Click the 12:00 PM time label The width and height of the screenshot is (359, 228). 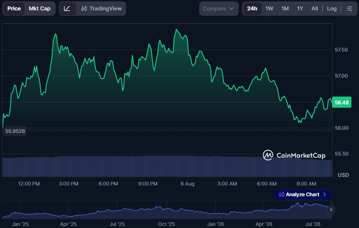pyautogui.click(x=29, y=184)
